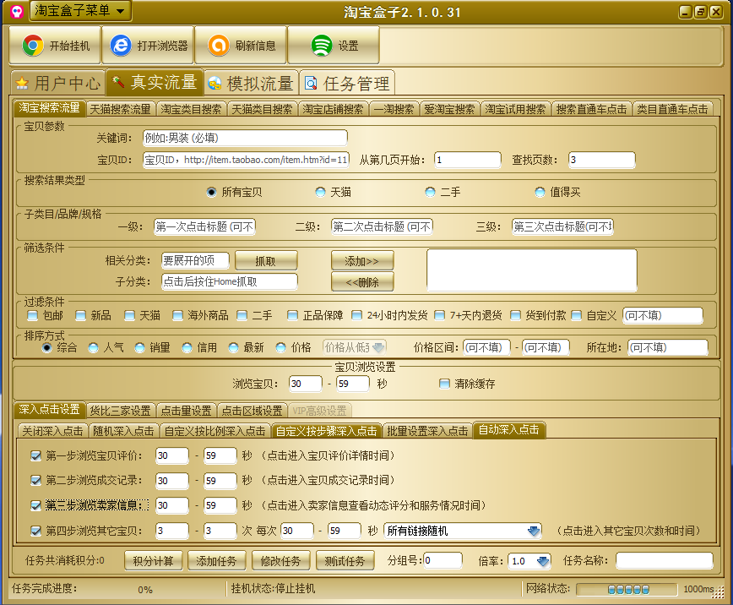This screenshot has width=733, height=605.
Task: Click the 添加>> button
Action: pos(362,261)
